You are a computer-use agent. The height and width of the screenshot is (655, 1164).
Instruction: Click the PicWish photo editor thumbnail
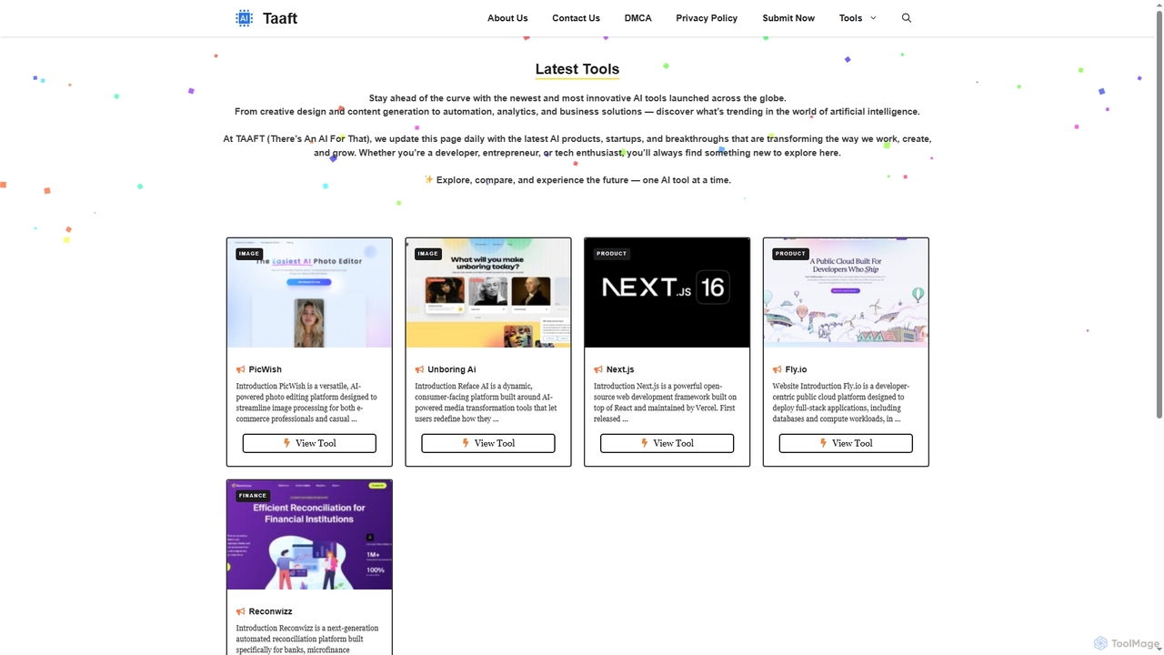point(309,293)
